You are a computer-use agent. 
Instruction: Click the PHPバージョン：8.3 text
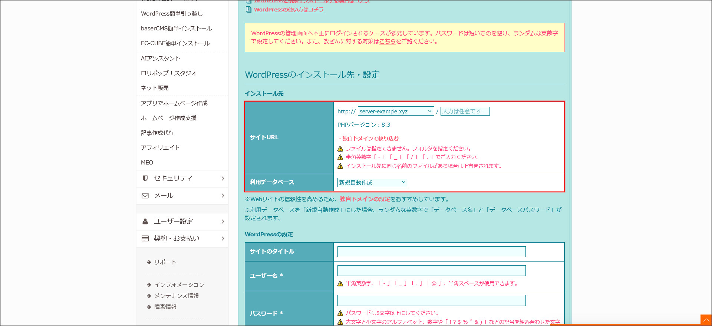pyautogui.click(x=364, y=125)
